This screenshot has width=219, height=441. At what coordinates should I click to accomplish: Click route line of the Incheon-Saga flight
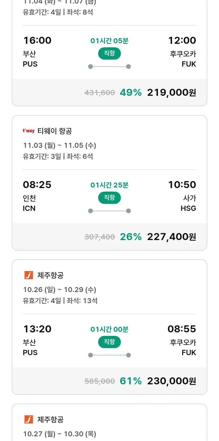[x=109, y=211]
